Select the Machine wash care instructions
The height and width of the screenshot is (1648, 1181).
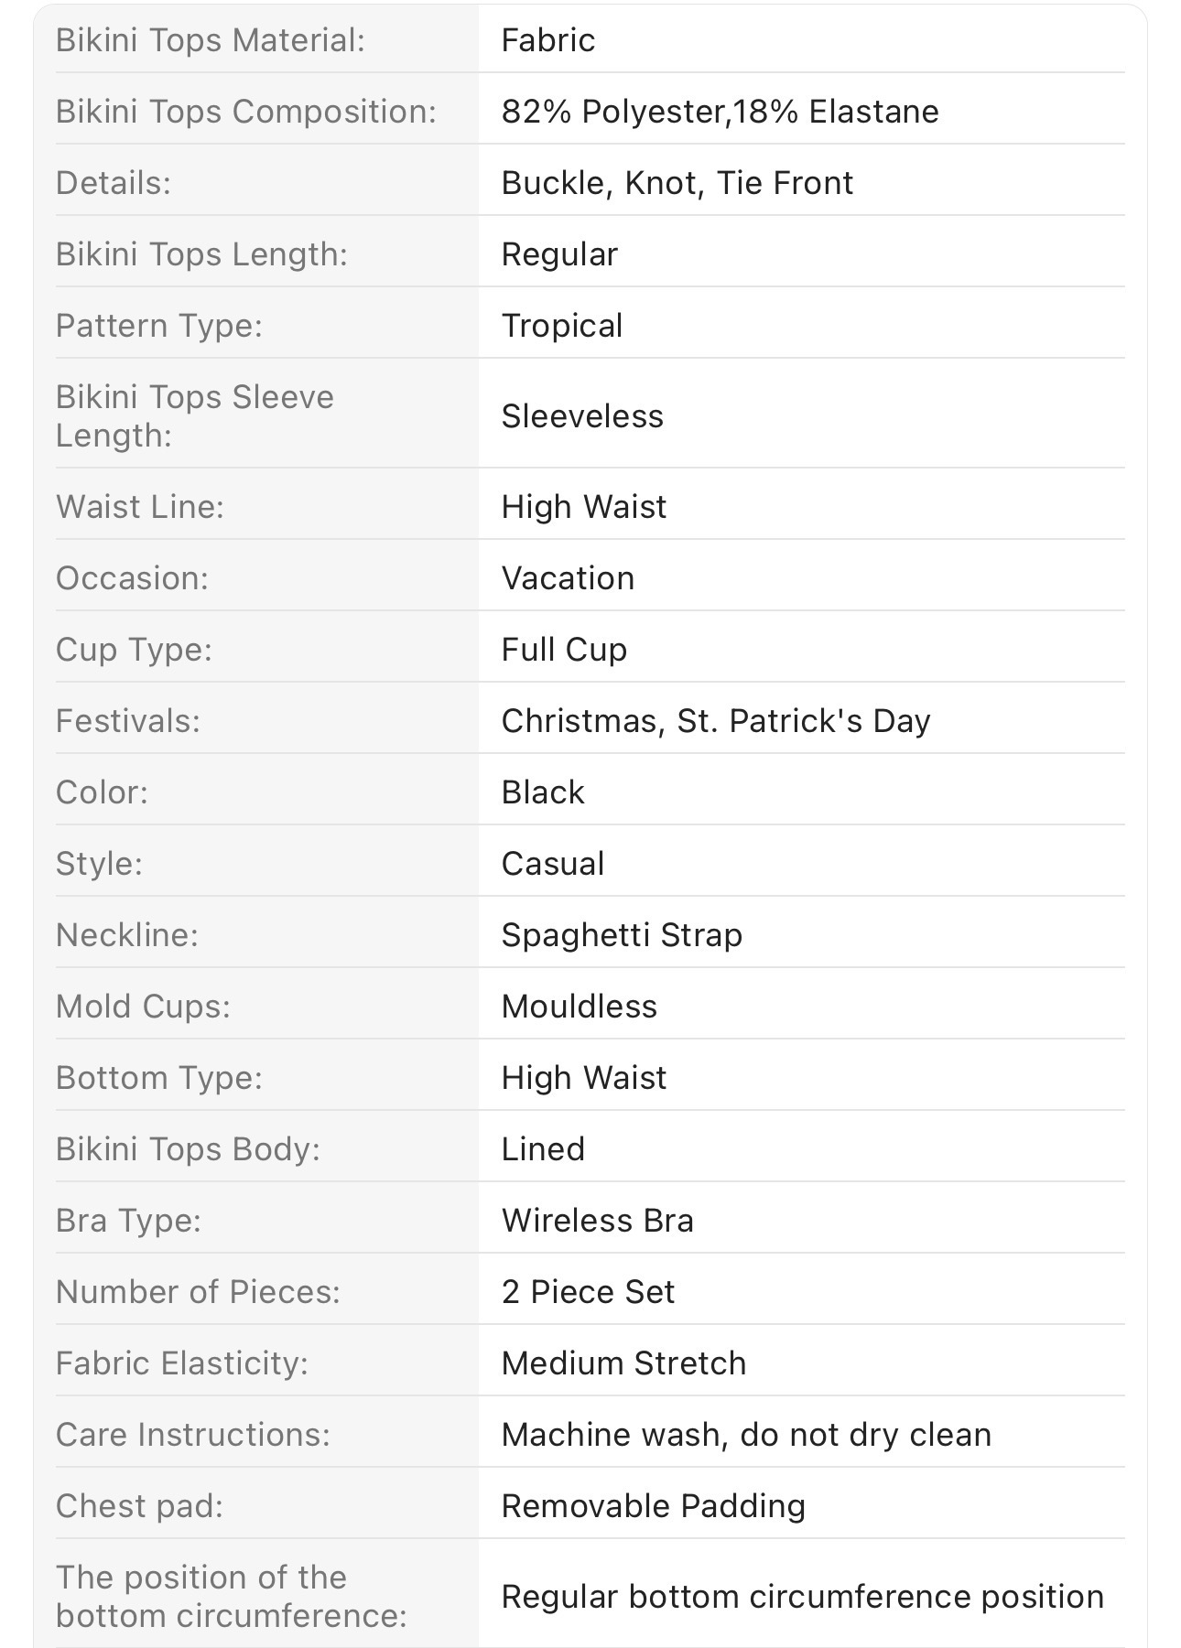746,1435
